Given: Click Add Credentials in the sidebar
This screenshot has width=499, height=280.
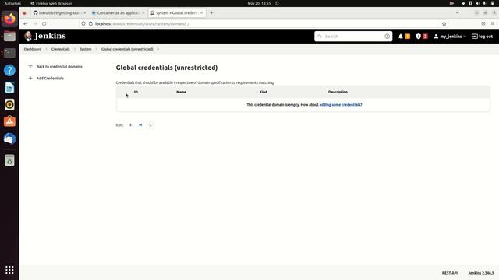Looking at the screenshot, I should point(50,78).
